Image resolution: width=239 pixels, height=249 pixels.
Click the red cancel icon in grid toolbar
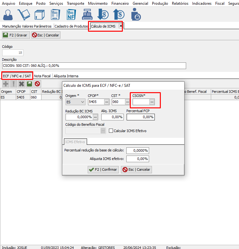[37, 84]
